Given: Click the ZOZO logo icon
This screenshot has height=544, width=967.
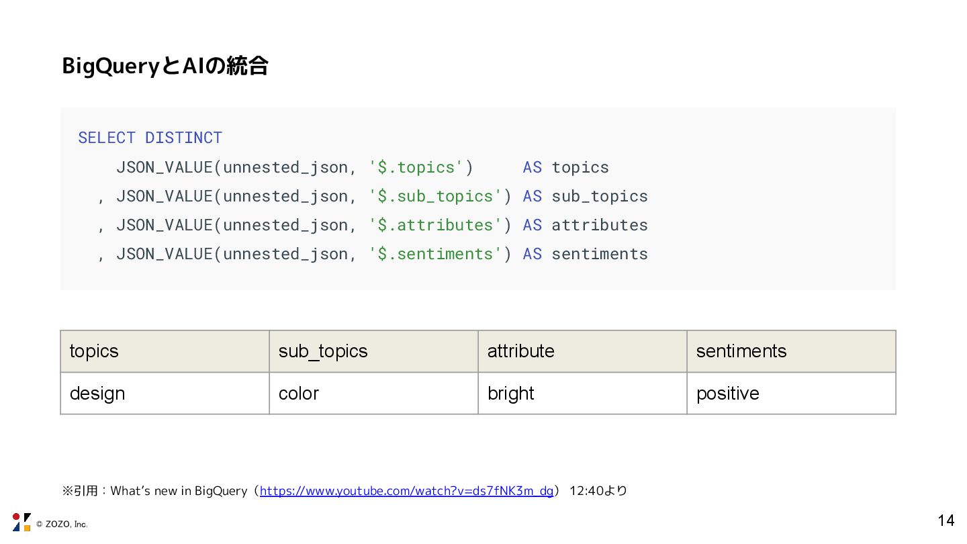Looking at the screenshot, I should (21, 522).
